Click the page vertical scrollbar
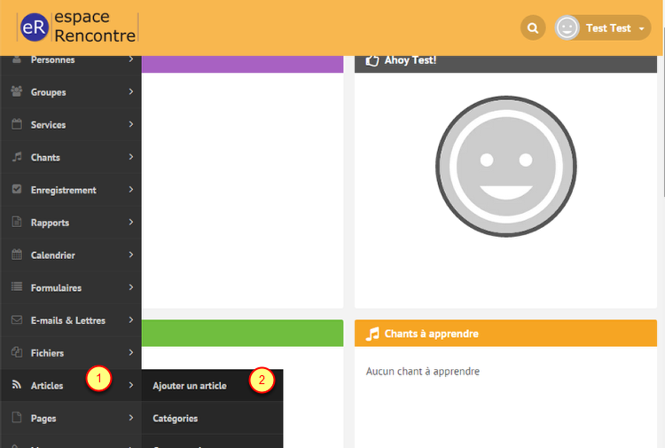Image resolution: width=665 pixels, height=448 pixels. coord(661,133)
